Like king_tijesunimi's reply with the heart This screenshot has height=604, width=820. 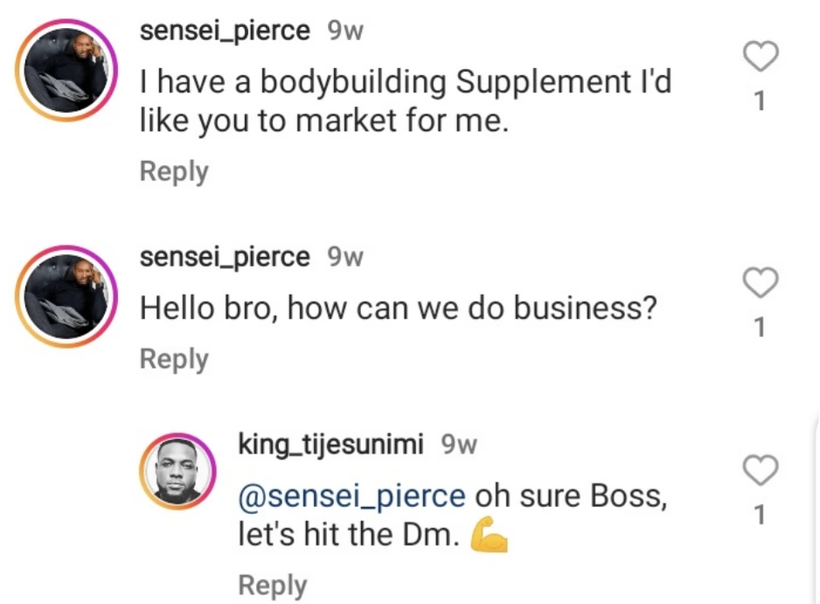click(x=760, y=471)
